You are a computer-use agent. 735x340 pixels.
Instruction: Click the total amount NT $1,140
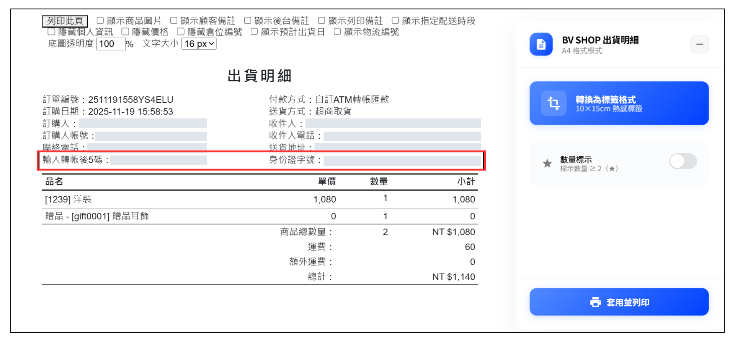click(454, 277)
